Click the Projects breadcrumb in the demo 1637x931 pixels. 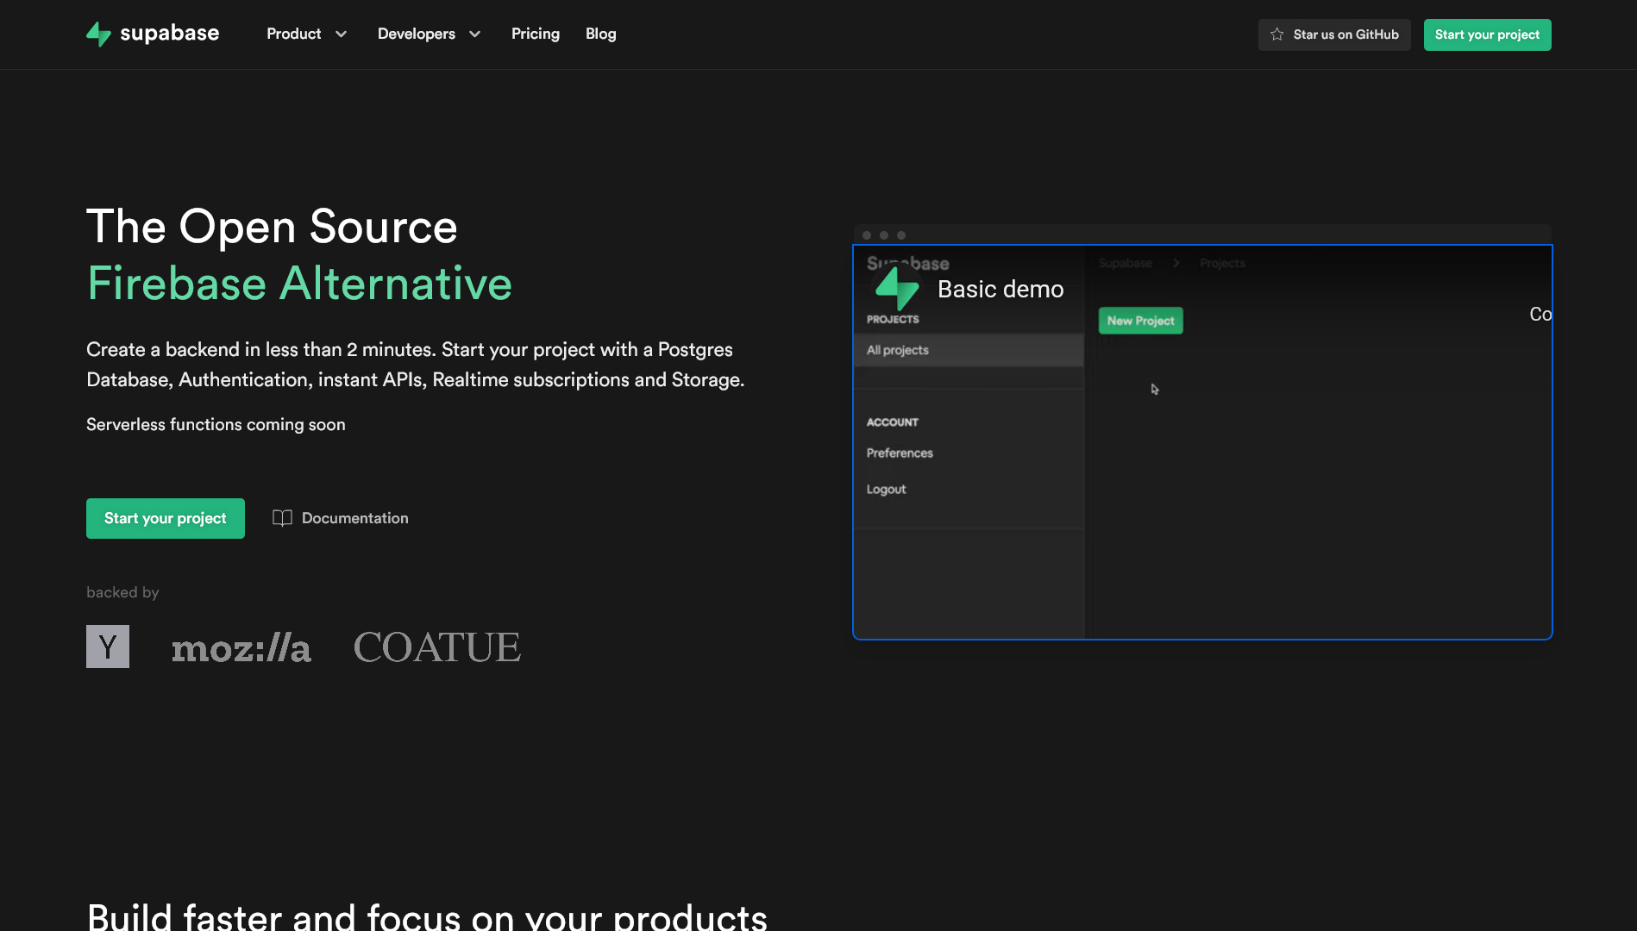[x=1222, y=263]
